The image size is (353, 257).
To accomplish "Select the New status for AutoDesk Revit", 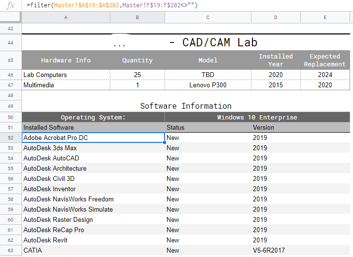I will [x=208, y=240].
